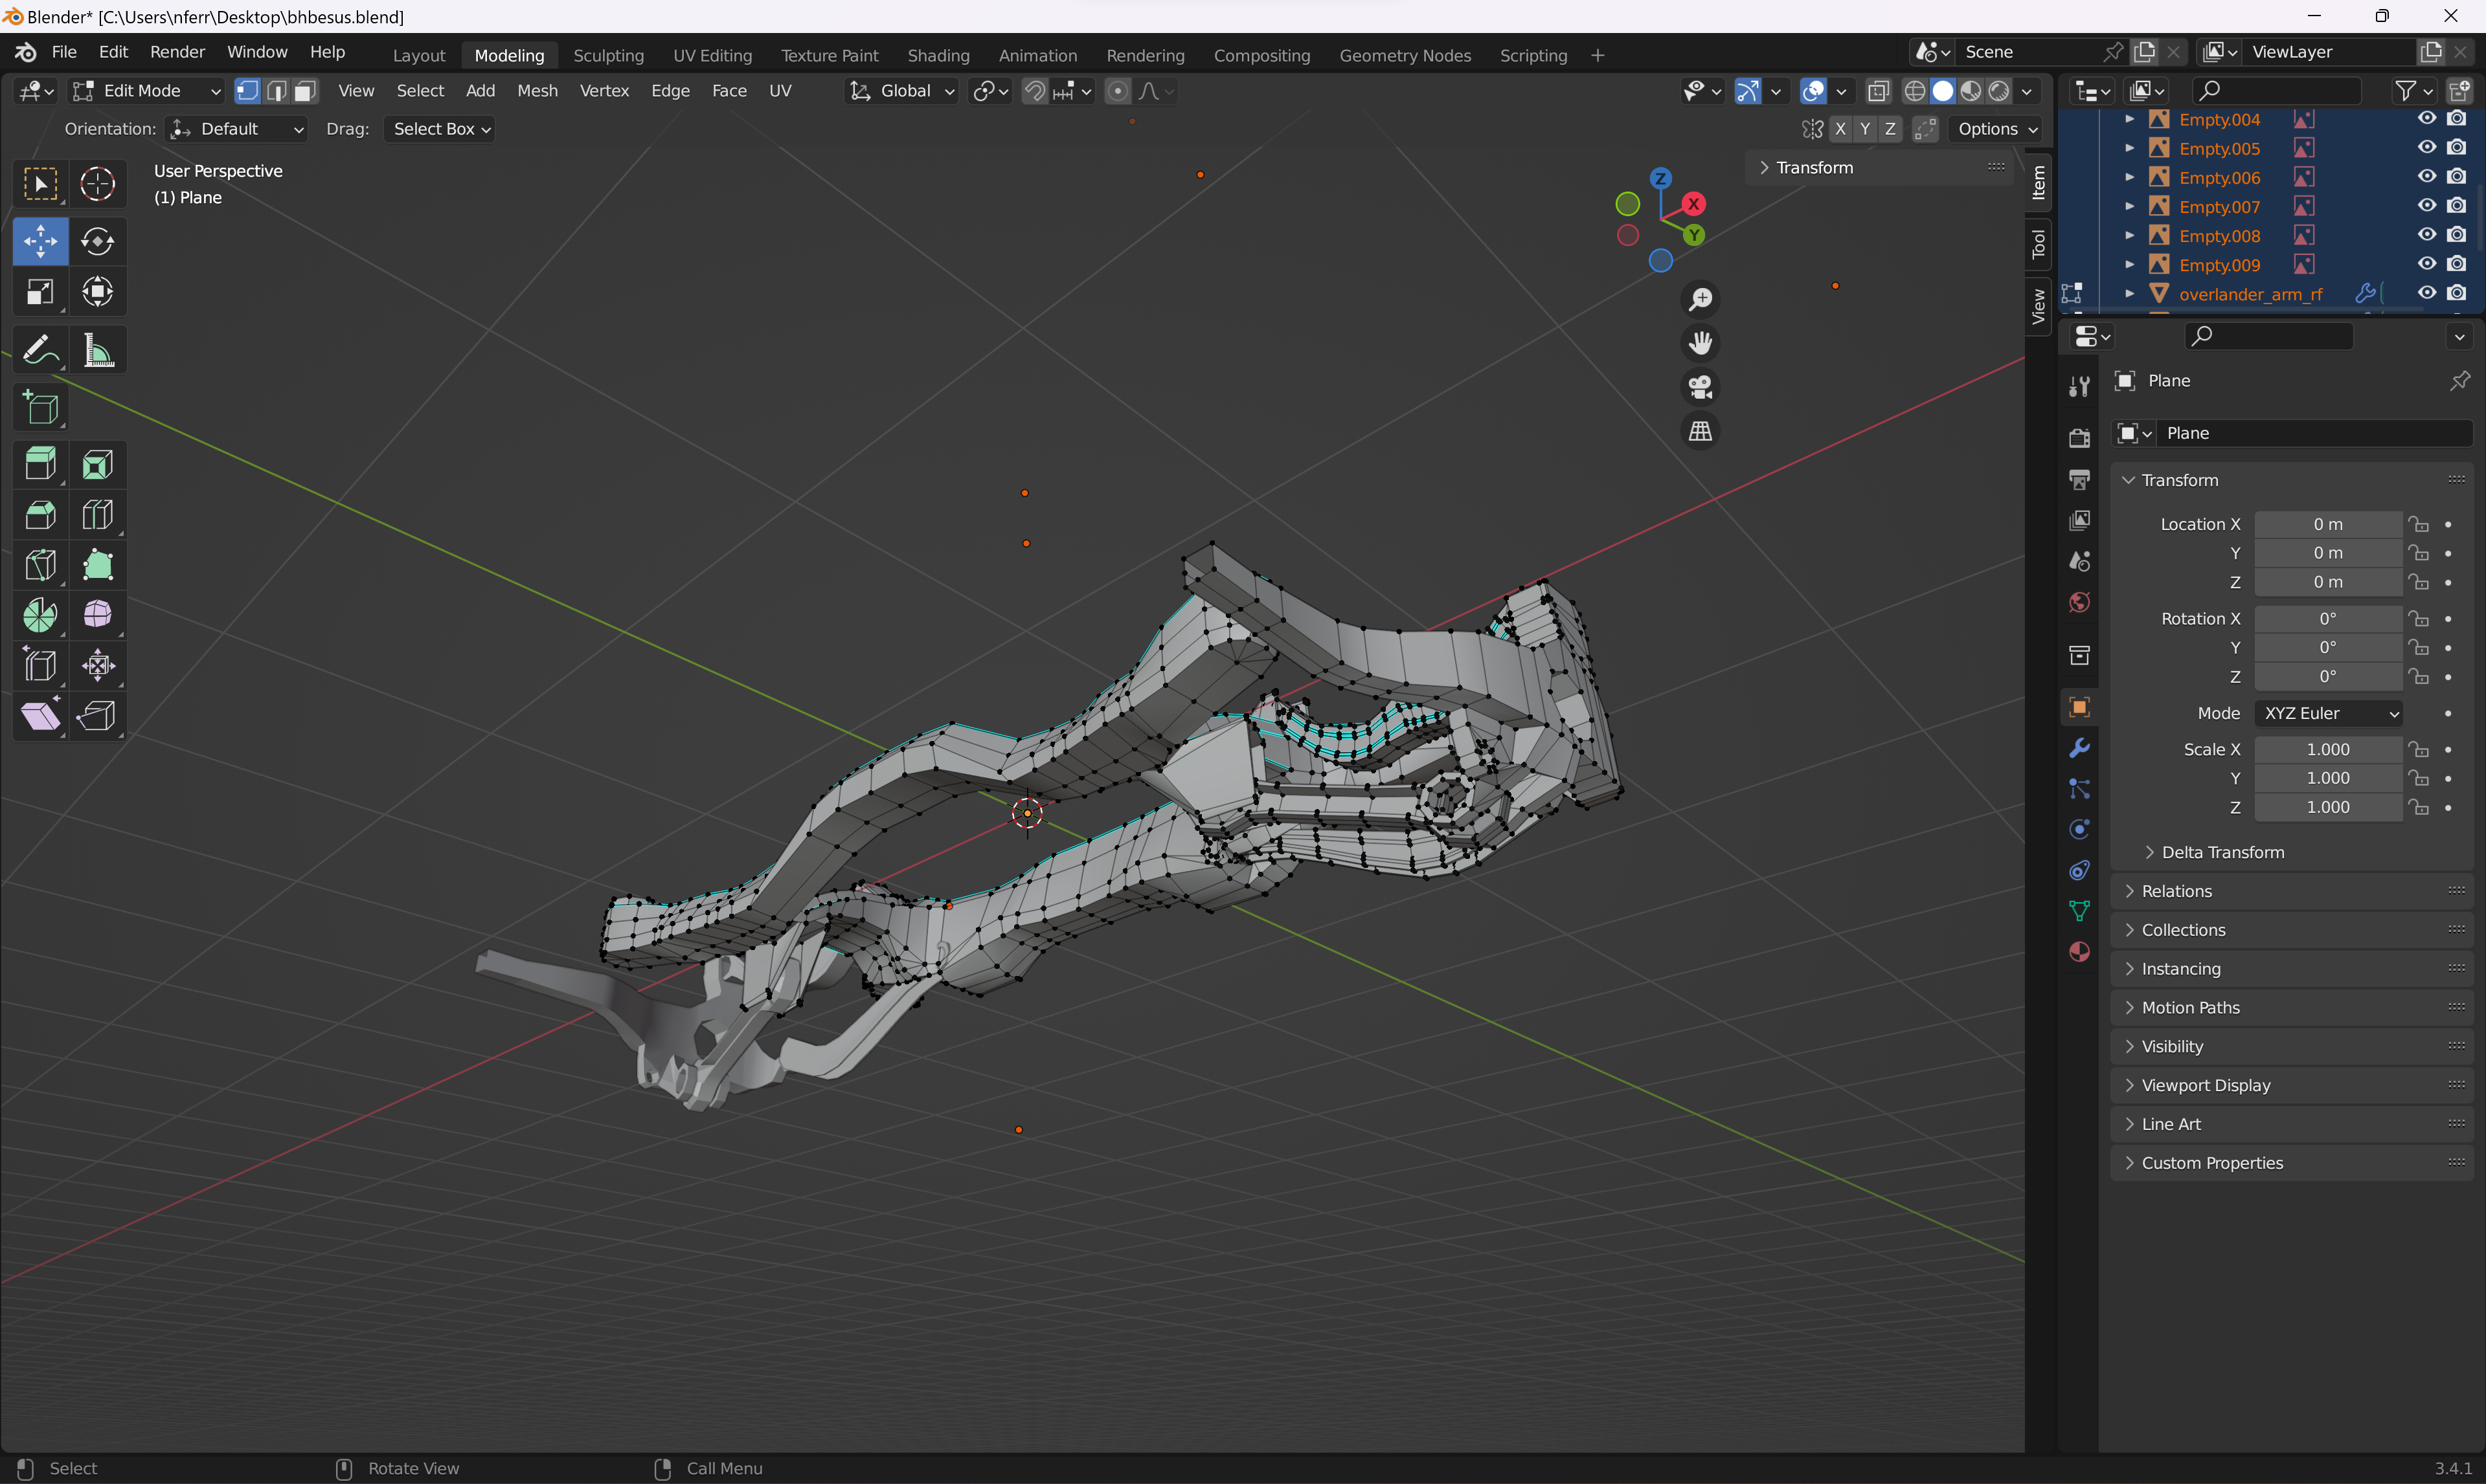This screenshot has width=2486, height=1484.
Task: Lock the Location X property
Action: [x=2418, y=524]
